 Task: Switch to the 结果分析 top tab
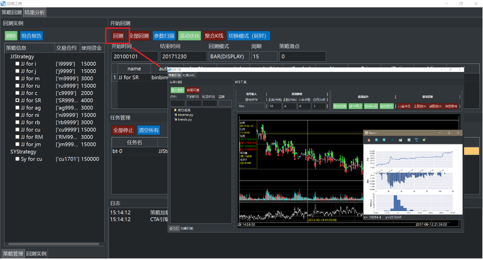click(x=34, y=12)
